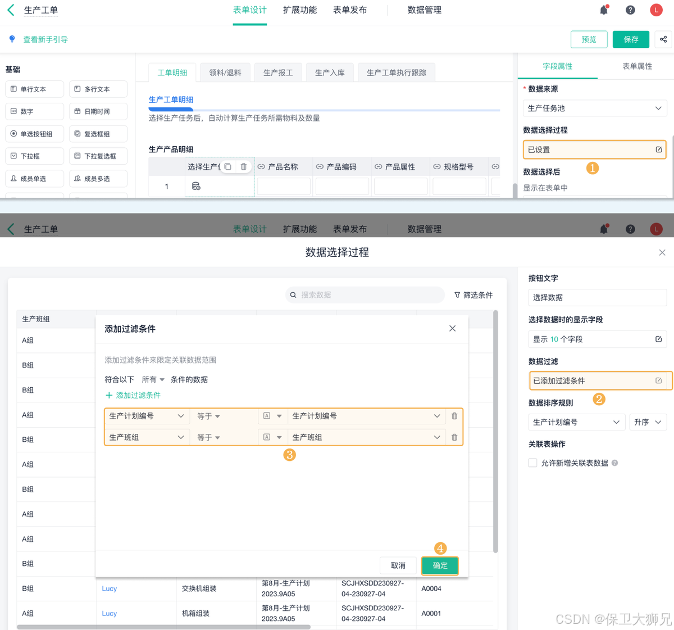Add the 单行文本 field
The image size is (674, 630).
click(x=34, y=89)
